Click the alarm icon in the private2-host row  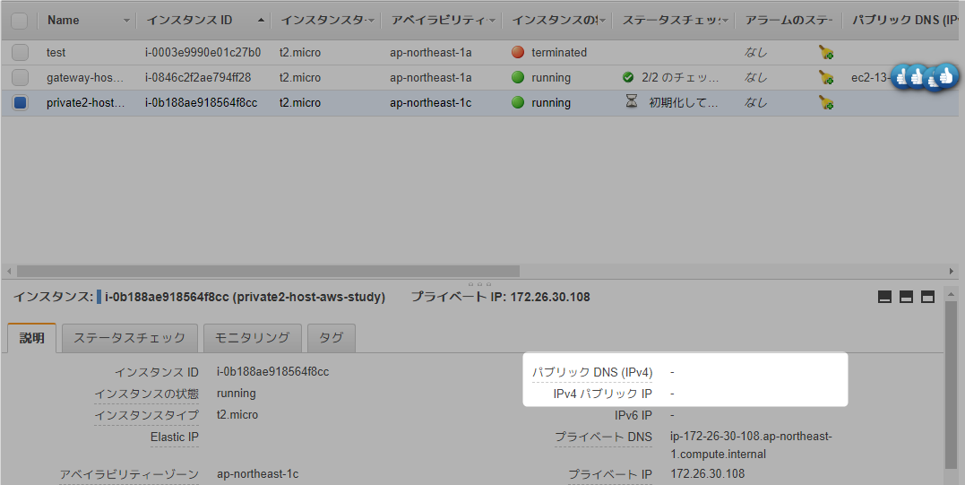pyautogui.click(x=826, y=103)
